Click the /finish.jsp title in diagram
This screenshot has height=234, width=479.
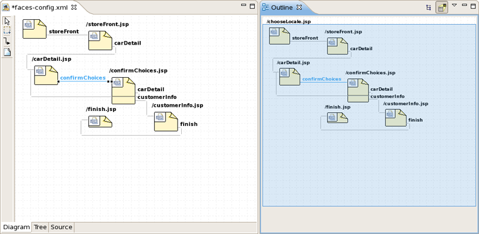(101, 109)
